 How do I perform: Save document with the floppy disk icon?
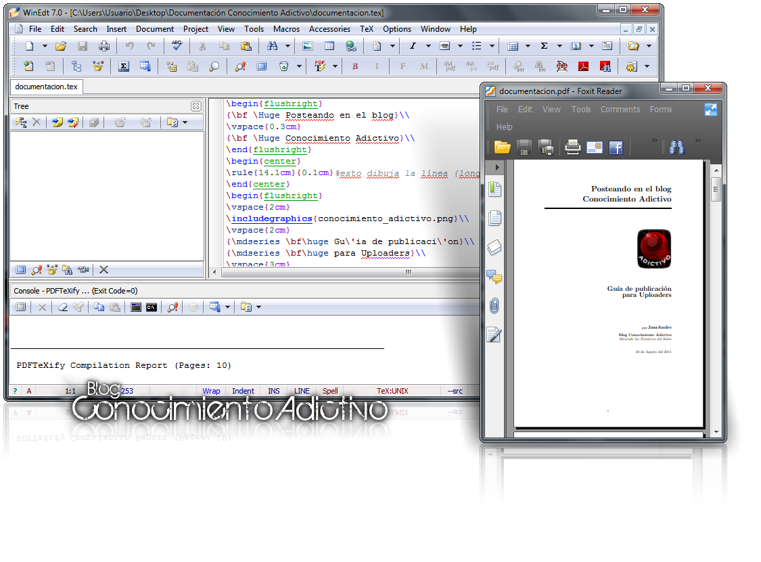[83, 46]
